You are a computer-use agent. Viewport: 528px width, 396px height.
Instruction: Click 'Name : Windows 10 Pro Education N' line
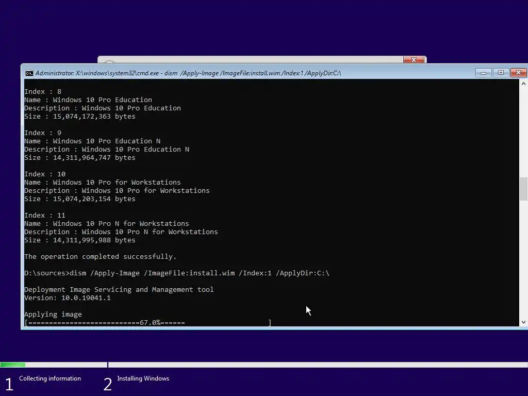pos(92,141)
